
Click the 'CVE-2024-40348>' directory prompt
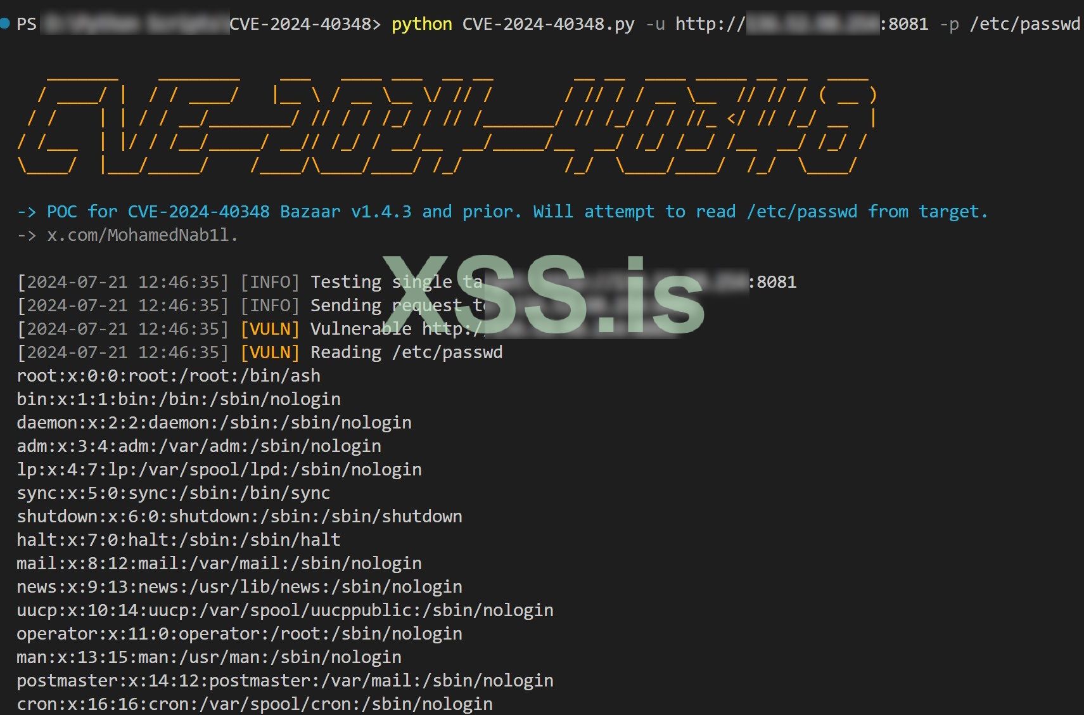305,24
